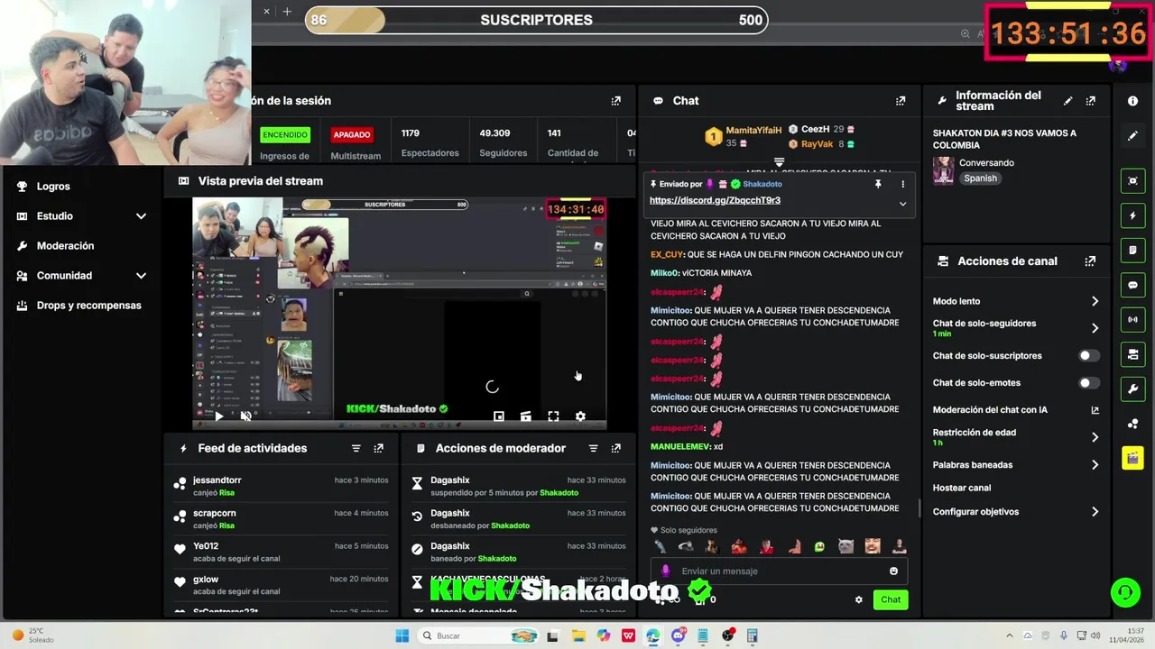1155x649 pixels.
Task: Expand the Comunidad sidebar section
Action: tap(141, 276)
